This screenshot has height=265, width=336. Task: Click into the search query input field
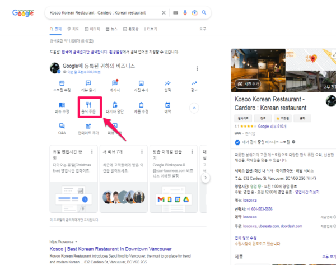pos(103,13)
